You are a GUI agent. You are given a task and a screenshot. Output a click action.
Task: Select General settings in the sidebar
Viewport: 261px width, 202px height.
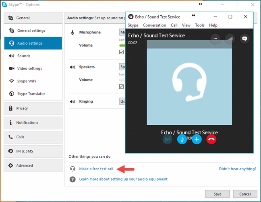(x=33, y=31)
